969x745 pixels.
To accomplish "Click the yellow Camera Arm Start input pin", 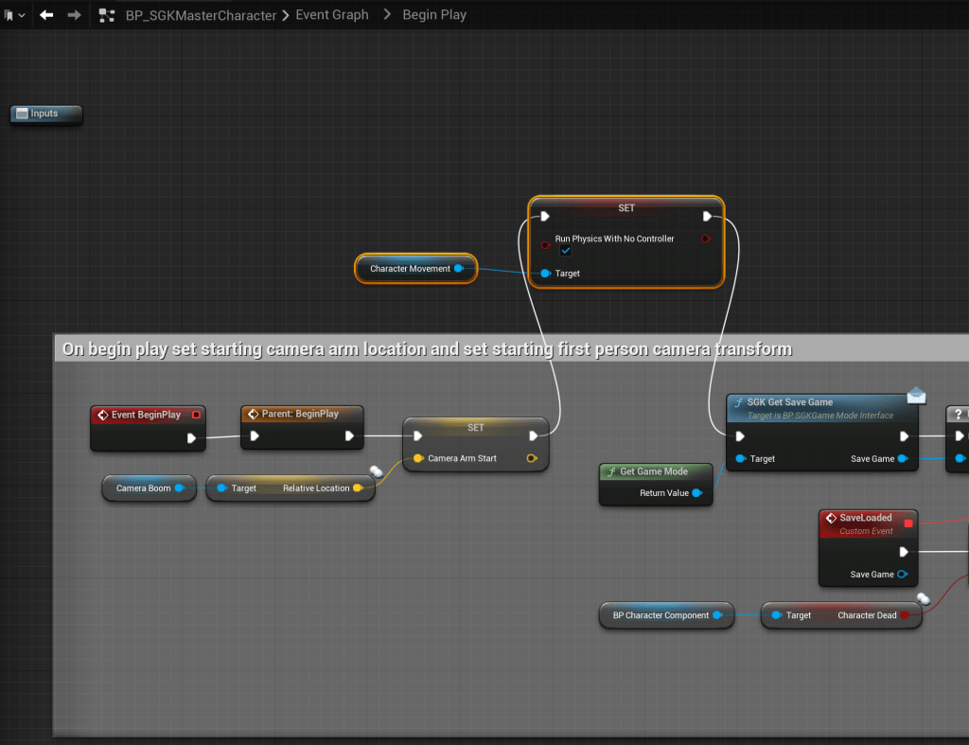I will tap(418, 459).
